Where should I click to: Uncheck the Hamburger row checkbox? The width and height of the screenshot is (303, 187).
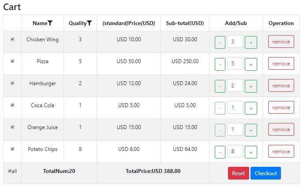[12, 83]
